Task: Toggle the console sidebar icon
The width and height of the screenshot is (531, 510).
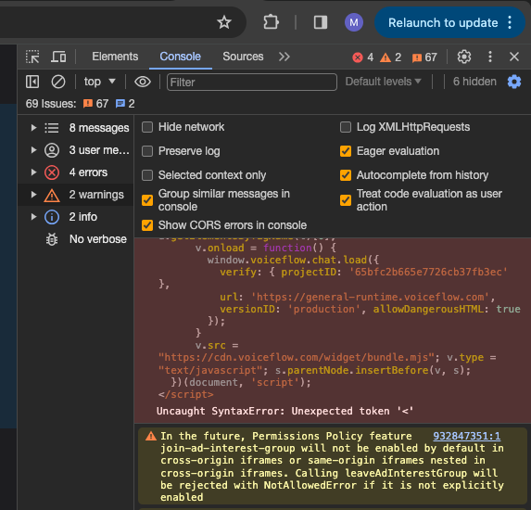Action: point(32,82)
